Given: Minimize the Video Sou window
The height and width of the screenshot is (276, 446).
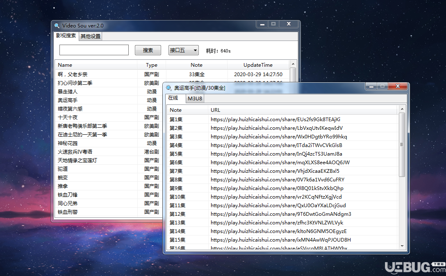Looking at the screenshot, I should pyautogui.click(x=262, y=24).
